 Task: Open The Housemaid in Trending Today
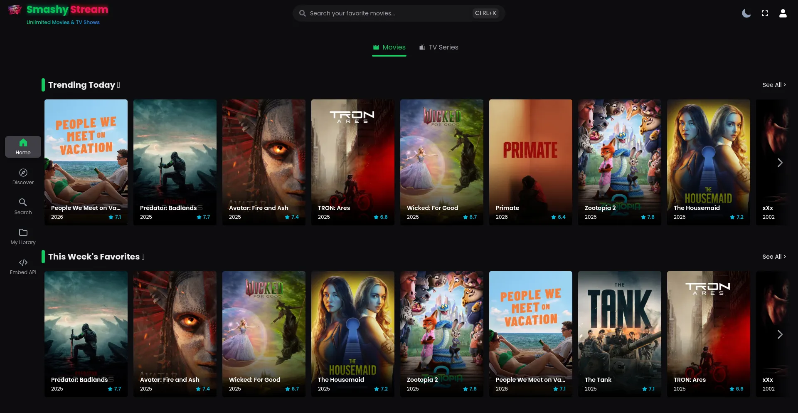pos(709,162)
